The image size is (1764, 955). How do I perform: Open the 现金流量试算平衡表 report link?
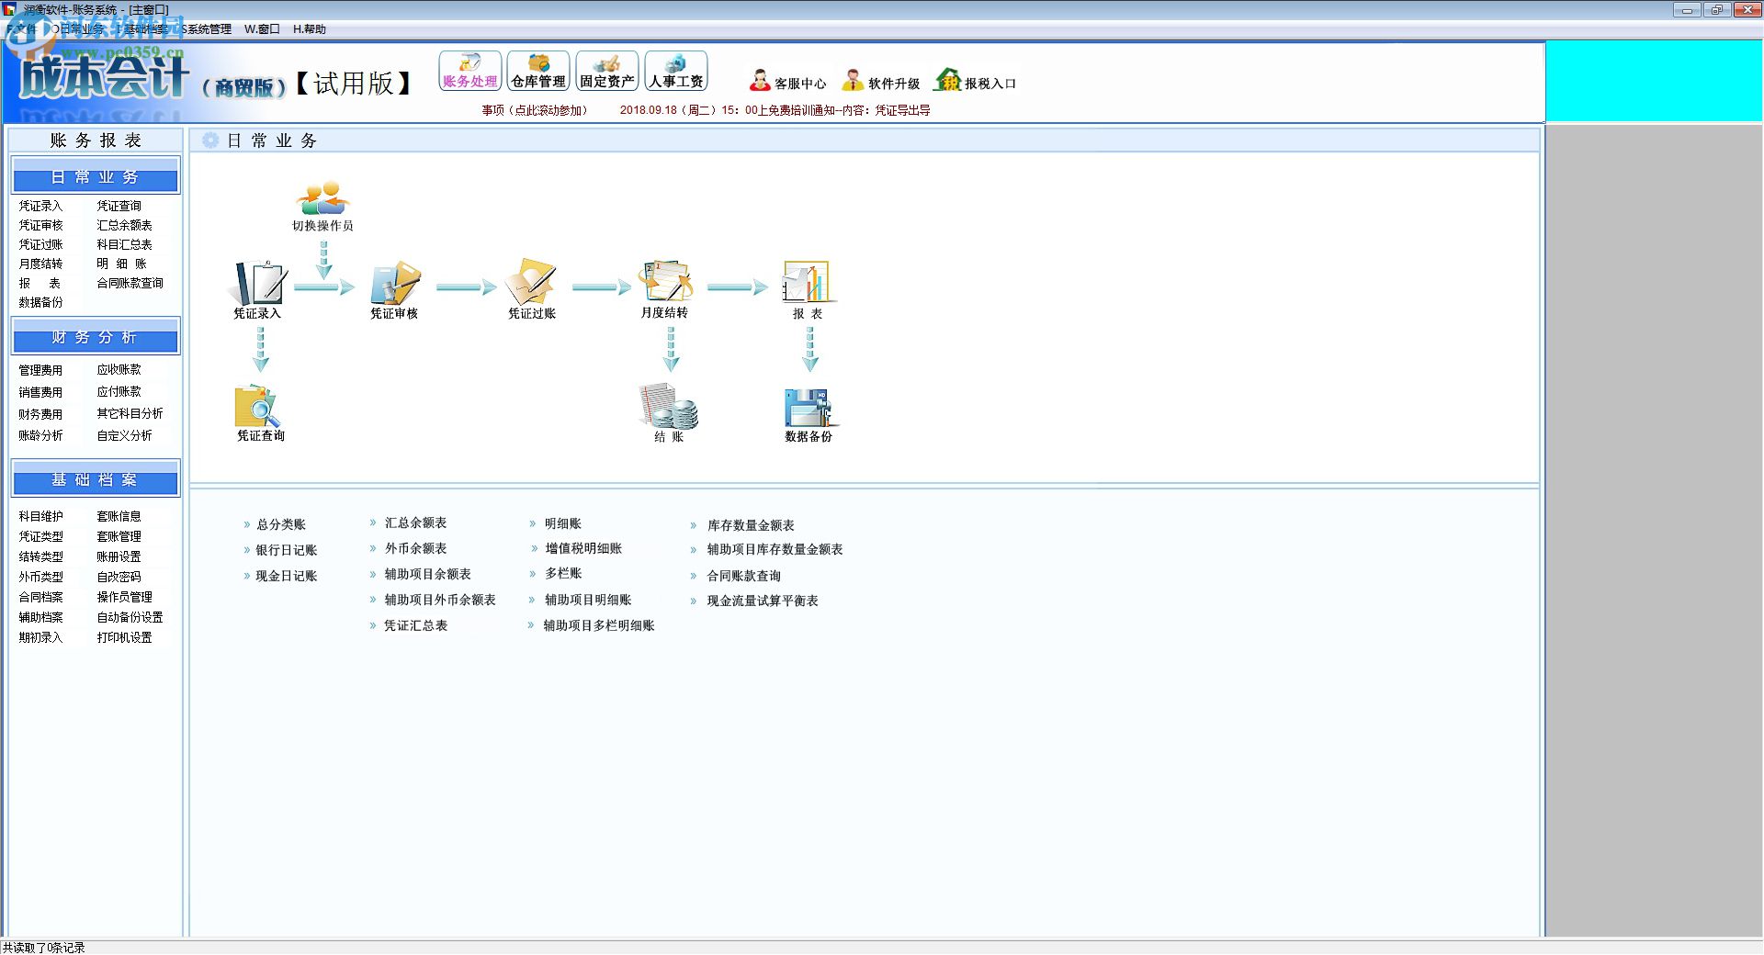pyautogui.click(x=763, y=601)
